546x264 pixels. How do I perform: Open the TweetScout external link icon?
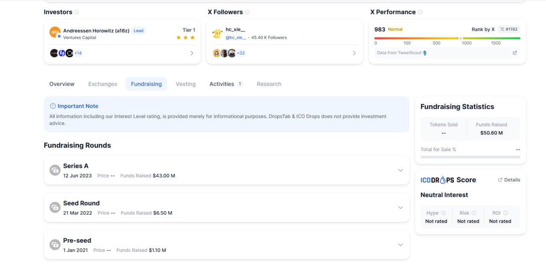point(514,53)
